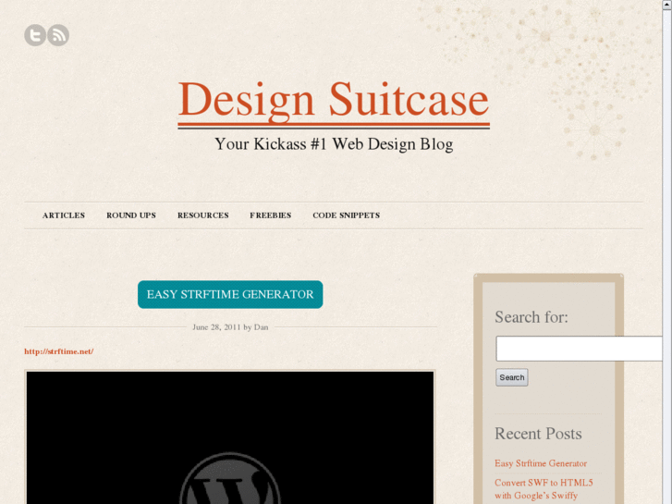Open recent post Easy Strftime Generator
672x504 pixels.
pos(541,463)
